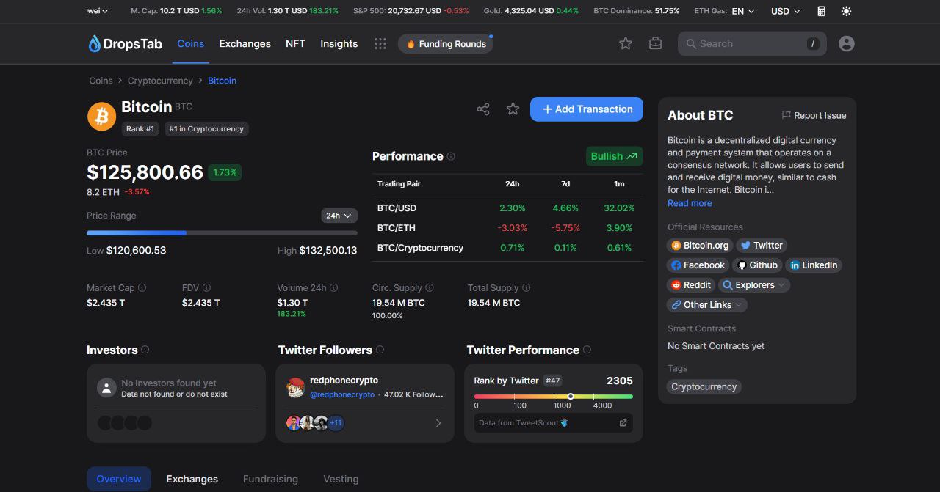Open the USD currency dropdown
940x492 pixels.
tap(785, 11)
